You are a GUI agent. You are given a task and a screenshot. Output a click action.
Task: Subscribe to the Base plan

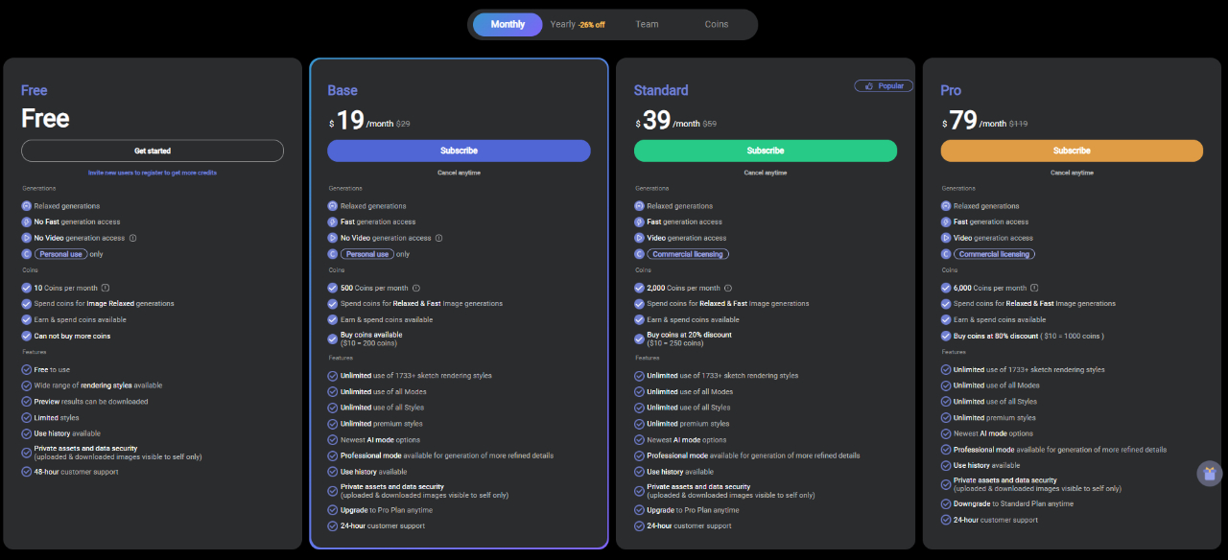[x=459, y=151]
